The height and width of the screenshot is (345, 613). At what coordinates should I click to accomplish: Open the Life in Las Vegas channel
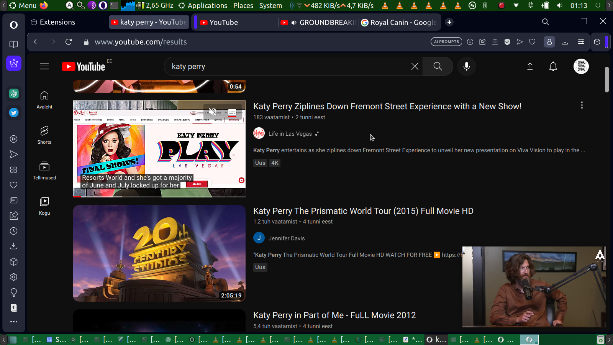[290, 134]
